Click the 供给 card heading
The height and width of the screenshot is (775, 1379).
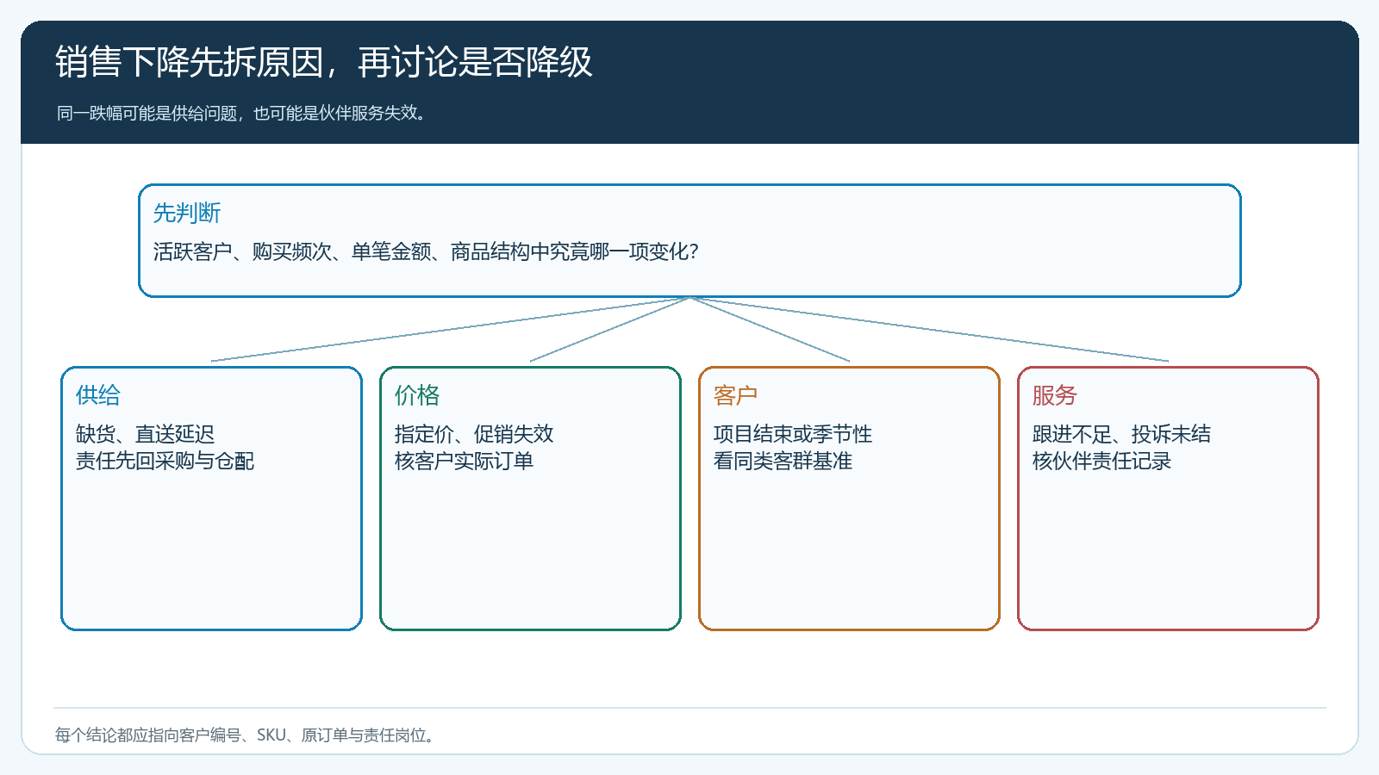click(x=98, y=395)
